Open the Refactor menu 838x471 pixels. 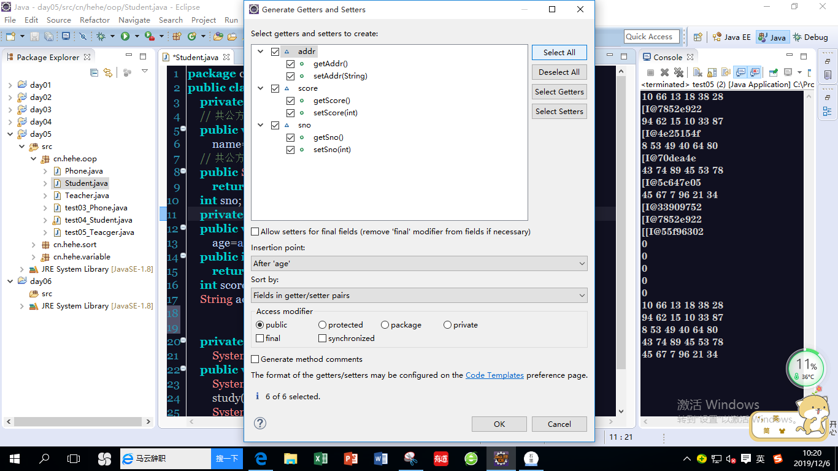coord(94,20)
